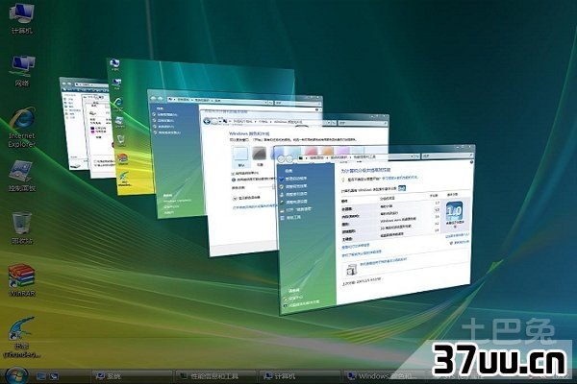Toggle transparency checkbox in Windows color window
Viewport: 577px width, 384px height.
(x=233, y=173)
